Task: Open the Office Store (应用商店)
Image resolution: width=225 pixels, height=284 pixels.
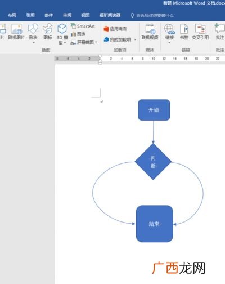Action: click(115, 29)
